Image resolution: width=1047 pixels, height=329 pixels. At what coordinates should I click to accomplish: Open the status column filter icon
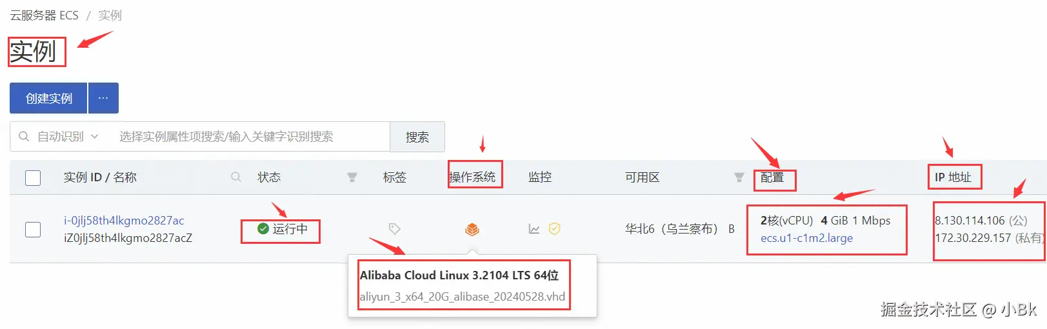point(352,177)
